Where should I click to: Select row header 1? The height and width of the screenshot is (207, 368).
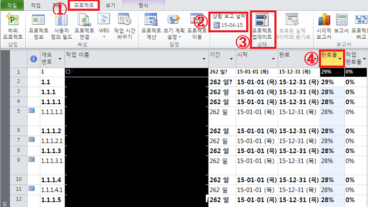18,72
